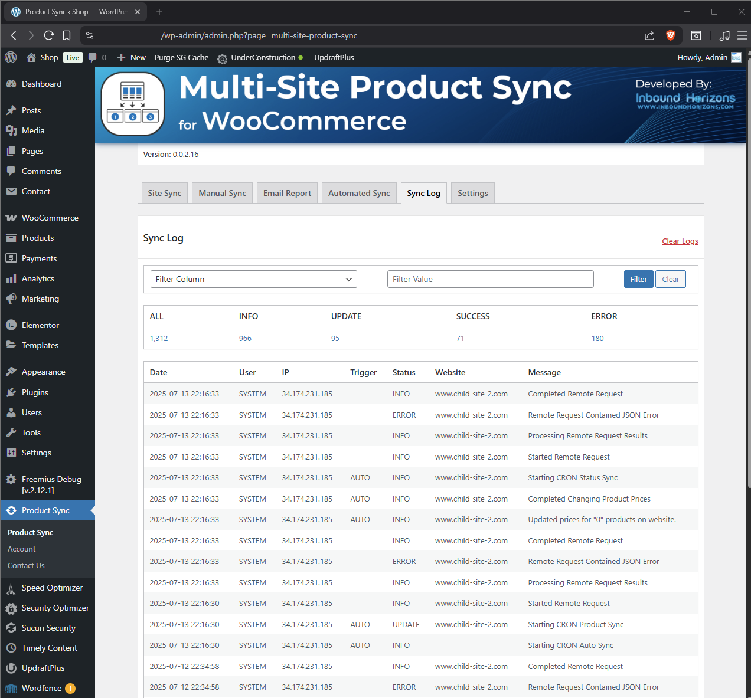Expand the Filter Column dropdown
751x698 pixels.
coord(254,279)
